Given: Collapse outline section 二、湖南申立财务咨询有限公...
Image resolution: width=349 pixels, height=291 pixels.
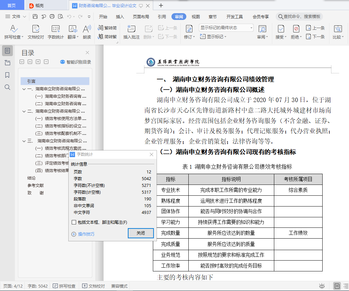Looking at the screenshot, I should 24,111.
